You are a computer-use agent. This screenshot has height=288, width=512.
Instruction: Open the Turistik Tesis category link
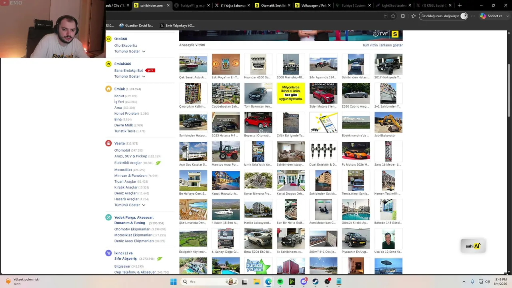point(125,131)
